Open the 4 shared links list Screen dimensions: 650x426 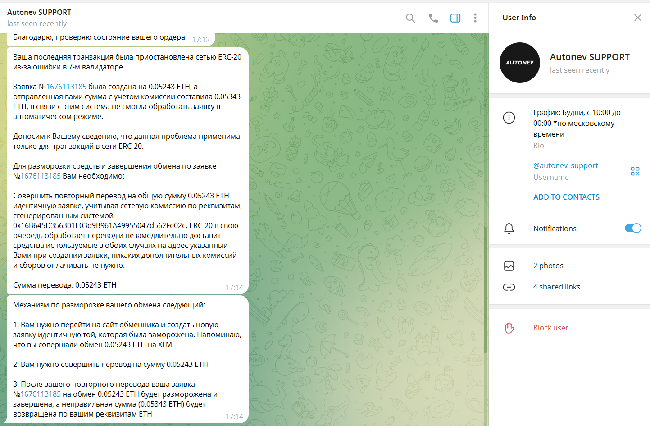(x=556, y=287)
